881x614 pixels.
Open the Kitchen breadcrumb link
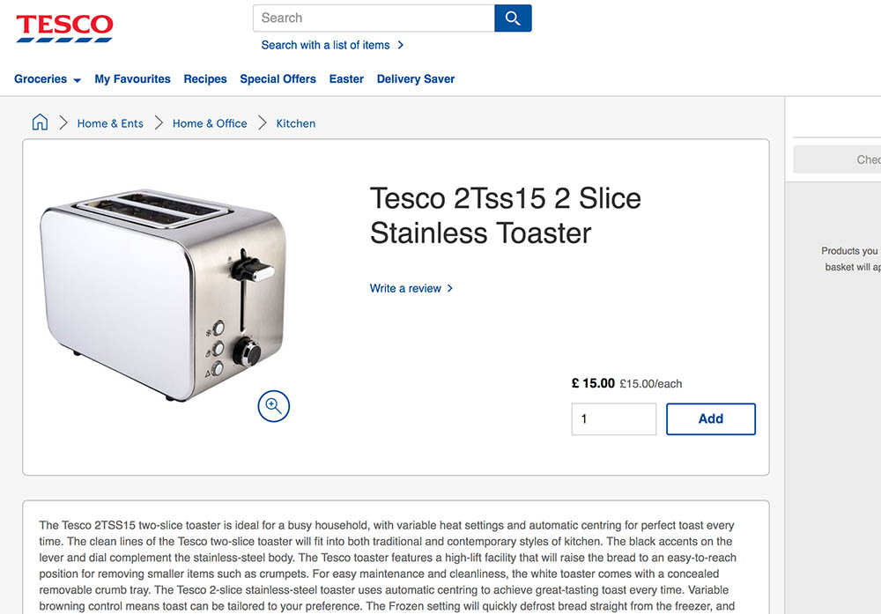[296, 123]
